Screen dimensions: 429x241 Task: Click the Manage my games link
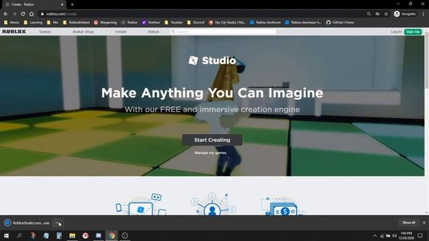pos(210,153)
